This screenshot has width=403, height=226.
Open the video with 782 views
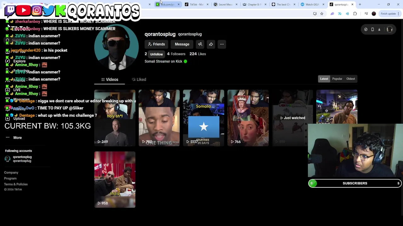tap(159, 118)
